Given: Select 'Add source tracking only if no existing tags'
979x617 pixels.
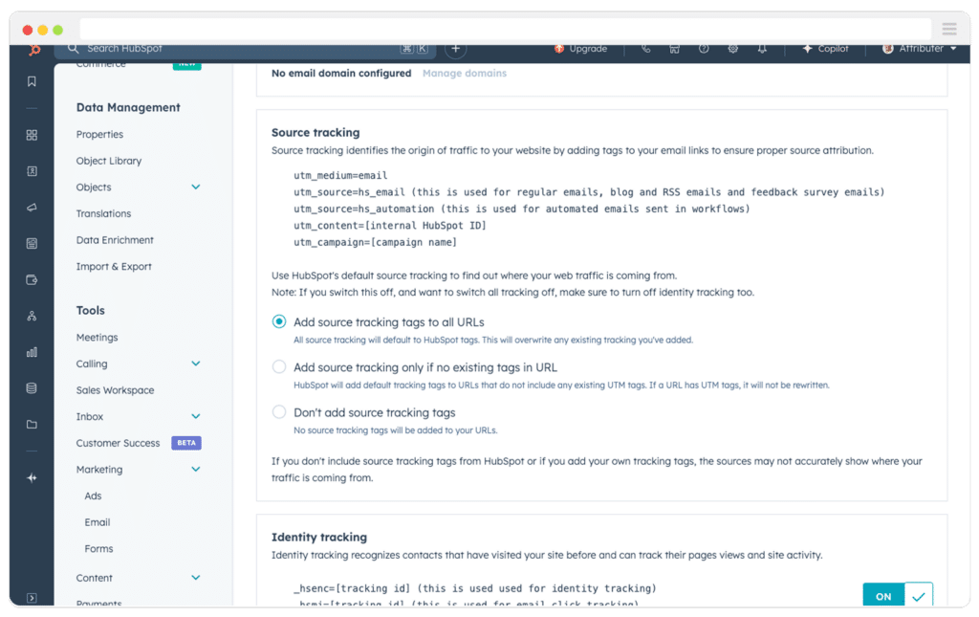Looking at the screenshot, I should (279, 366).
